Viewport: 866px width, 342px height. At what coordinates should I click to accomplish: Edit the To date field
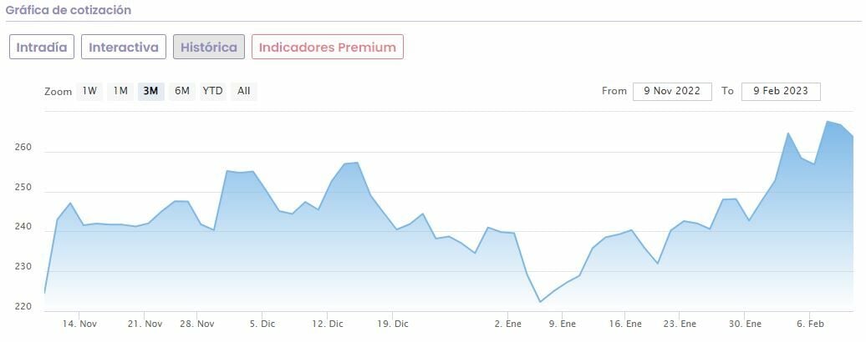click(780, 91)
